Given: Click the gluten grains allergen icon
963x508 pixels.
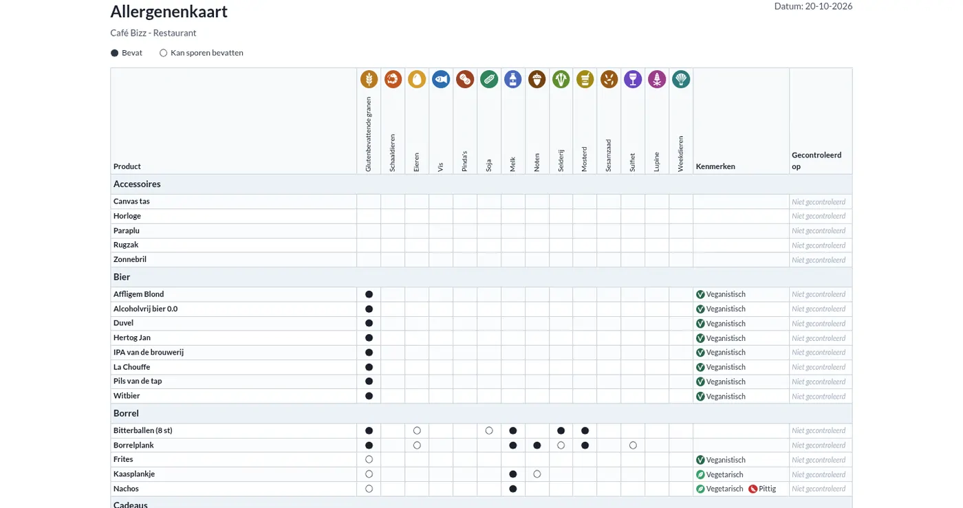Looking at the screenshot, I should [x=369, y=79].
